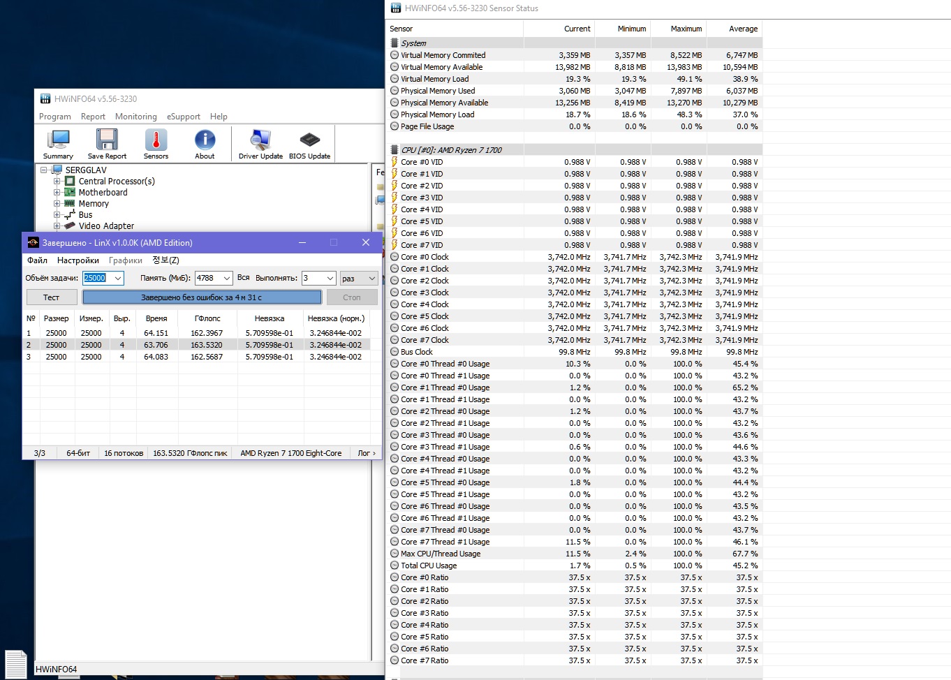Click the Average column header
Viewport: 951px width, 680px height.
click(x=735, y=29)
